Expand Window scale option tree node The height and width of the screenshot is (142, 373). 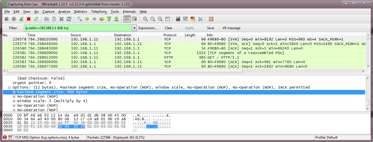click(x=14, y=101)
